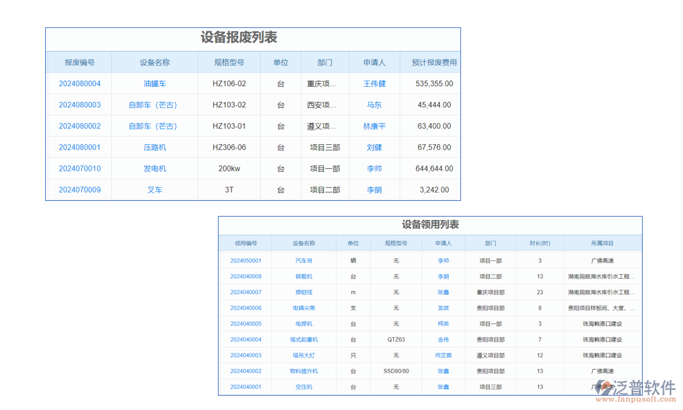683x410 pixels.
Task: View equipment 油罐车 details
Action: [155, 83]
